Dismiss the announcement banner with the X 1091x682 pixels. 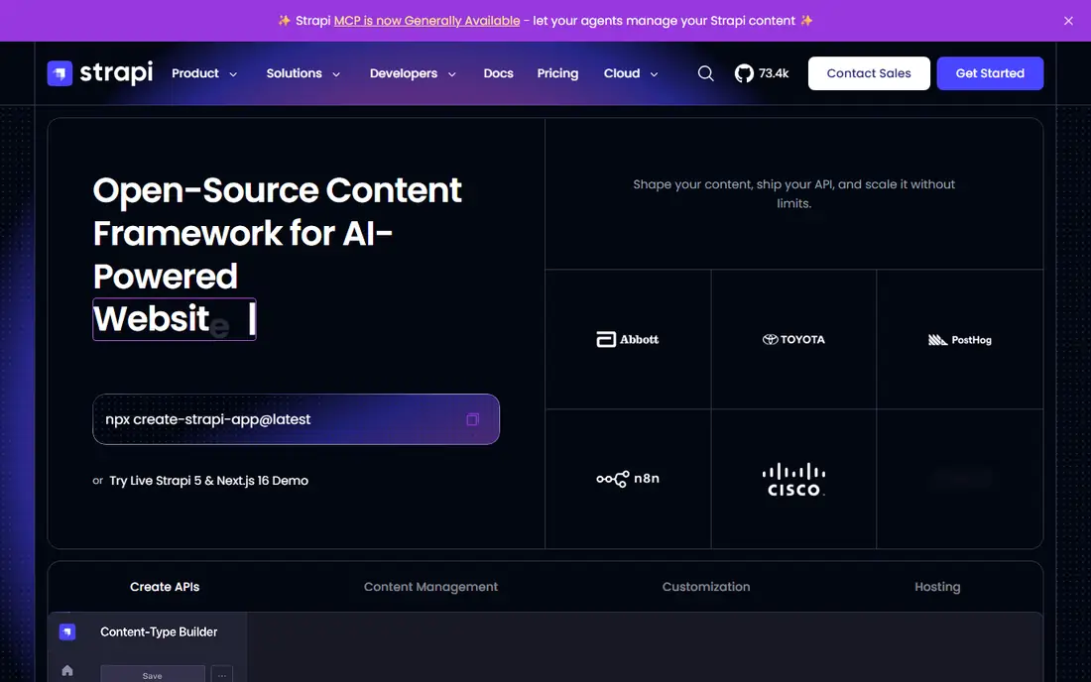pyautogui.click(x=1068, y=21)
